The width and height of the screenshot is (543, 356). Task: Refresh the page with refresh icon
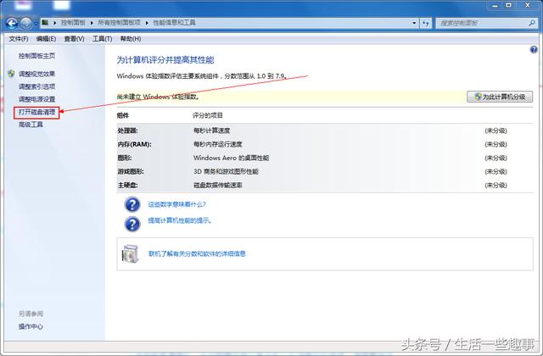point(426,23)
